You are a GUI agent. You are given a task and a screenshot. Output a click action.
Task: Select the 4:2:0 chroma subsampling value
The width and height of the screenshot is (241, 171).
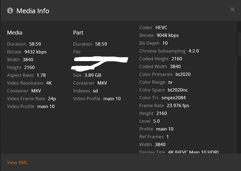[x=194, y=51]
